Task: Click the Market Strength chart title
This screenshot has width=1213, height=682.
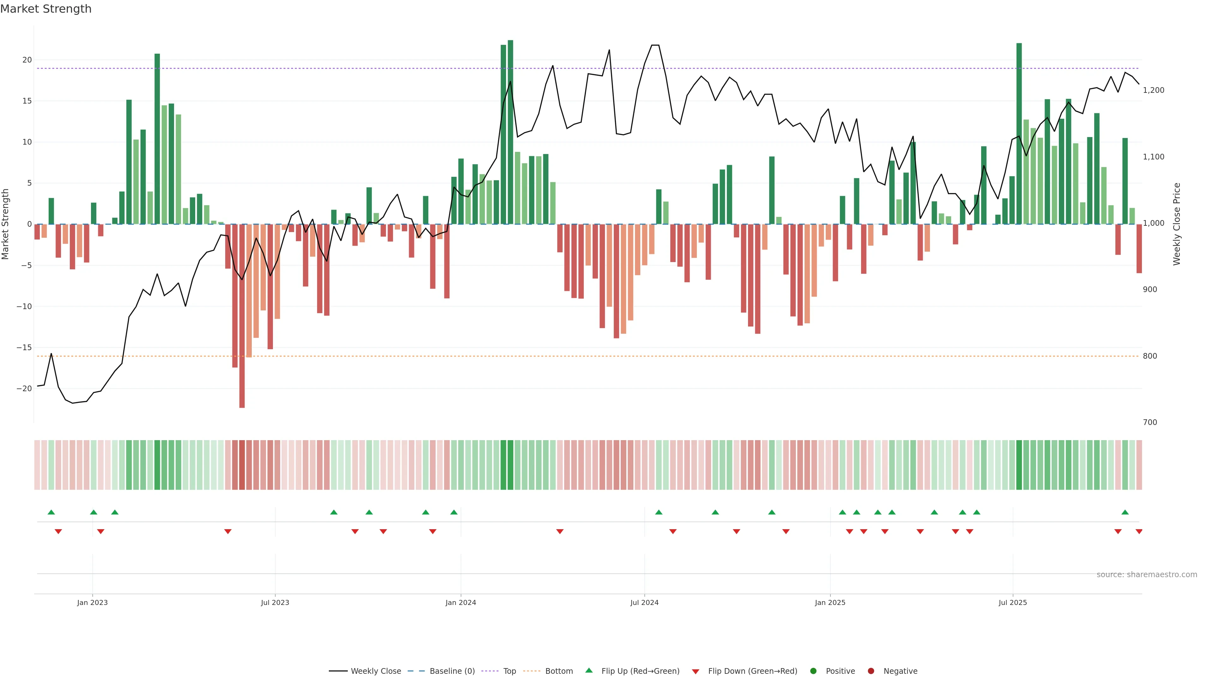Action: coord(46,9)
